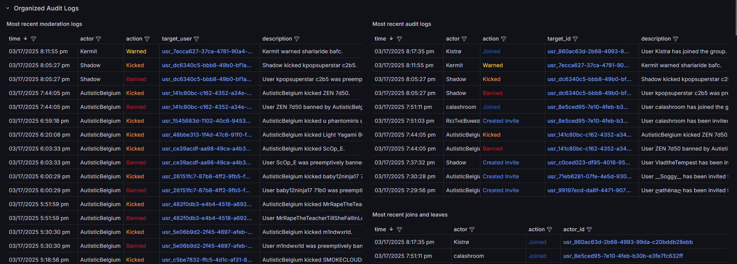The height and width of the screenshot is (264, 737).
Task: Select 'AutisticBelgium kicked m1ndwxrld.' description cell
Action: pyautogui.click(x=307, y=232)
